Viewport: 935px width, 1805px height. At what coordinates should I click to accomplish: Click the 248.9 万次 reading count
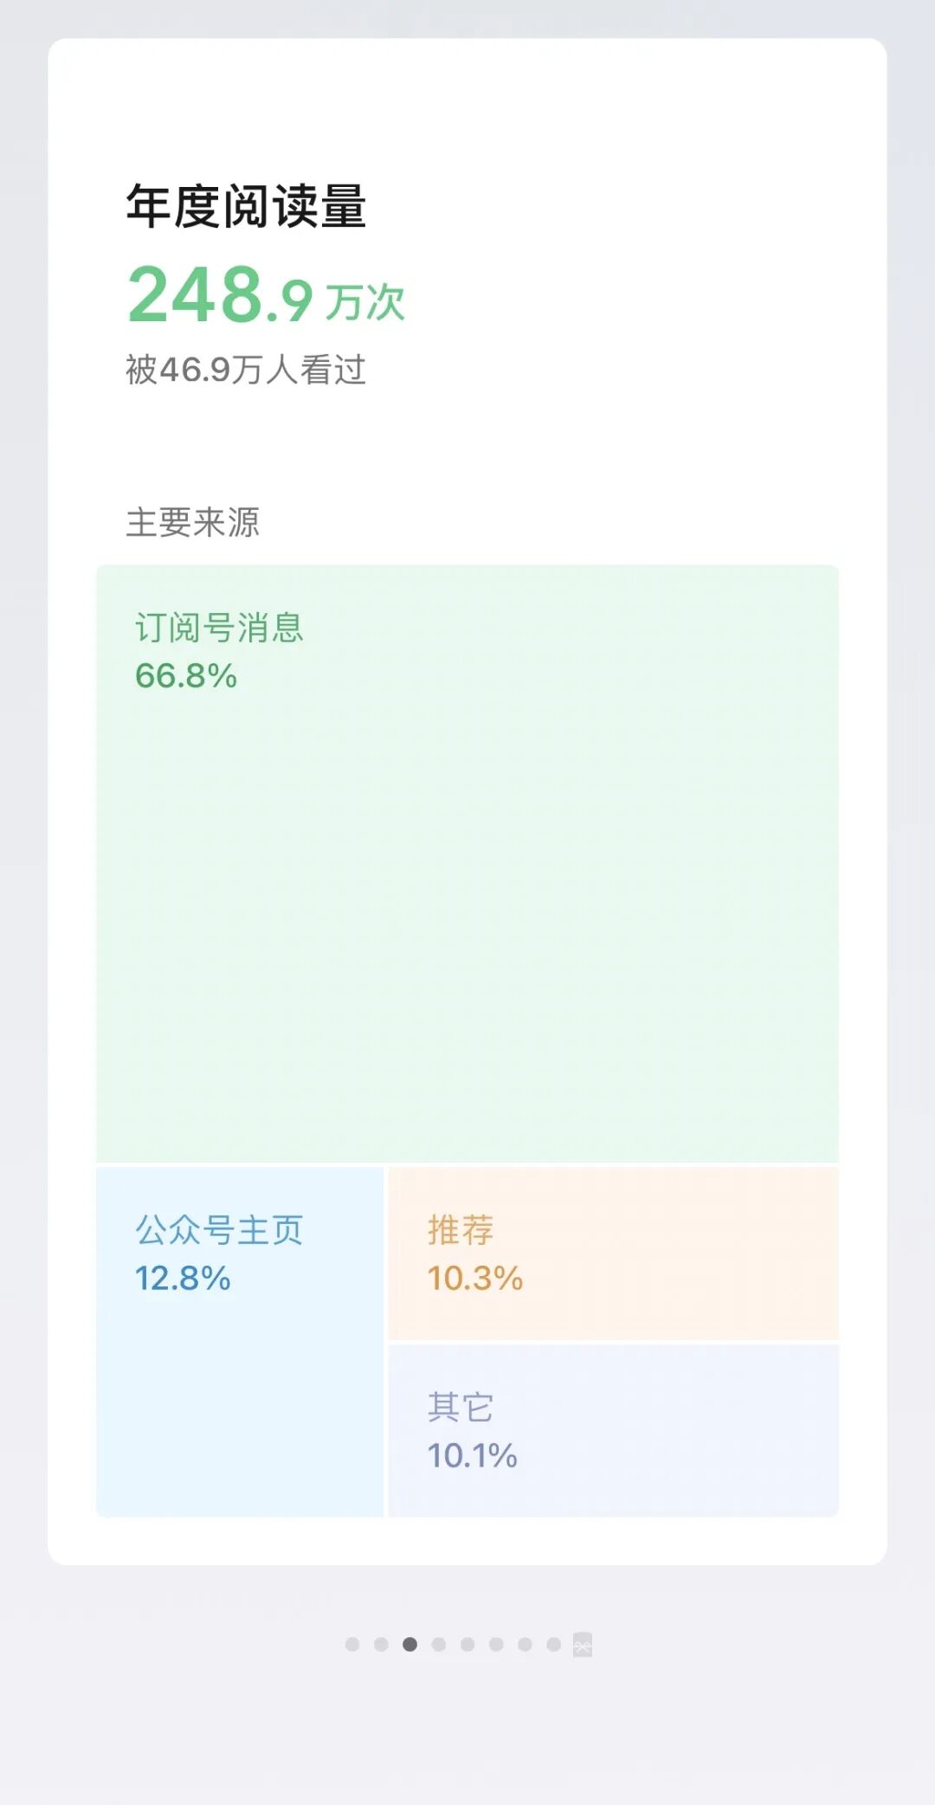click(267, 295)
